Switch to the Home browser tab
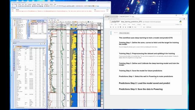This screenshot has width=195, height=110. [x=111, y=16]
